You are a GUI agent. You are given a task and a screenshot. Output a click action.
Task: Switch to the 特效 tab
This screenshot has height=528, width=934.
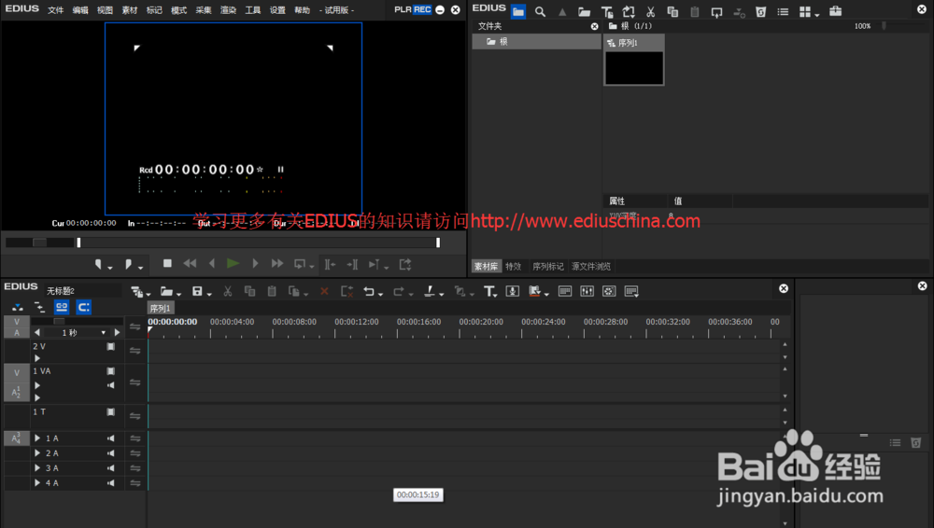pyautogui.click(x=513, y=266)
